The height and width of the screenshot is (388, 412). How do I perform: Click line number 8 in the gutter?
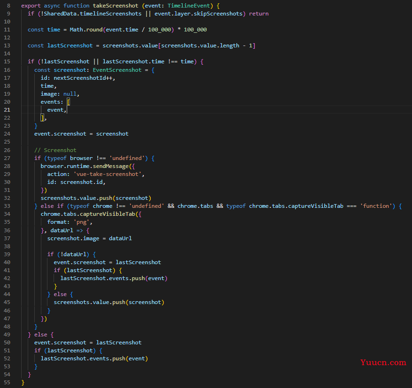(8, 6)
